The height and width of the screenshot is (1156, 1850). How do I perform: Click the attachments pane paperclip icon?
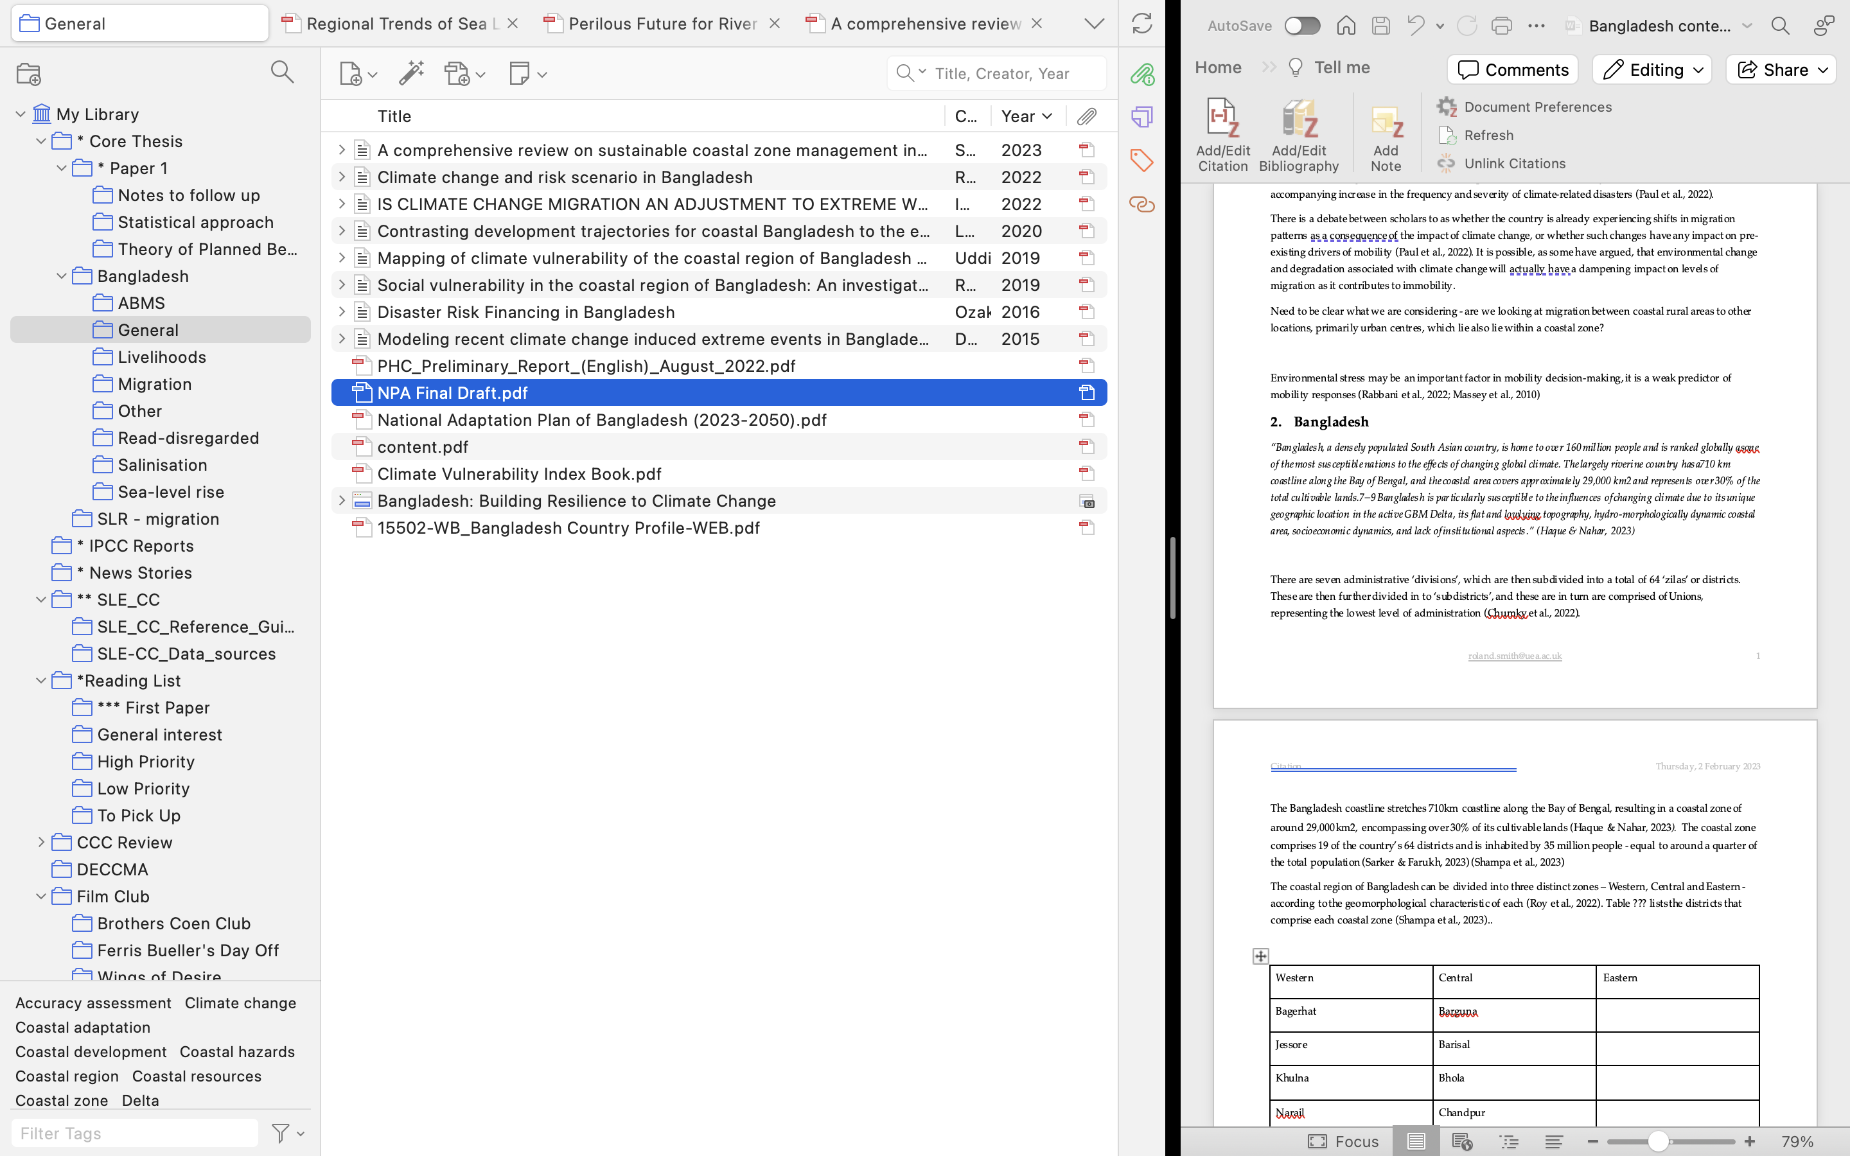(1141, 74)
